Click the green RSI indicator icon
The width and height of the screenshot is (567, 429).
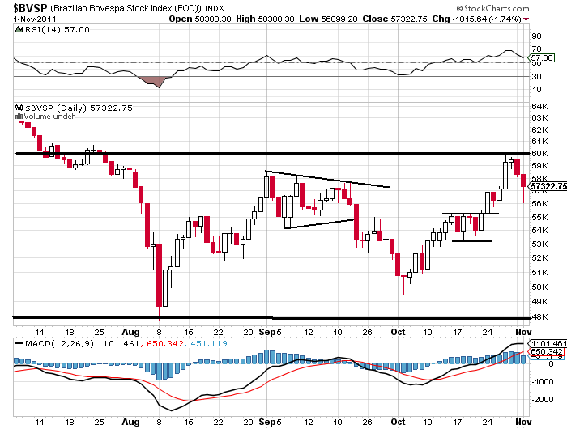19,29
